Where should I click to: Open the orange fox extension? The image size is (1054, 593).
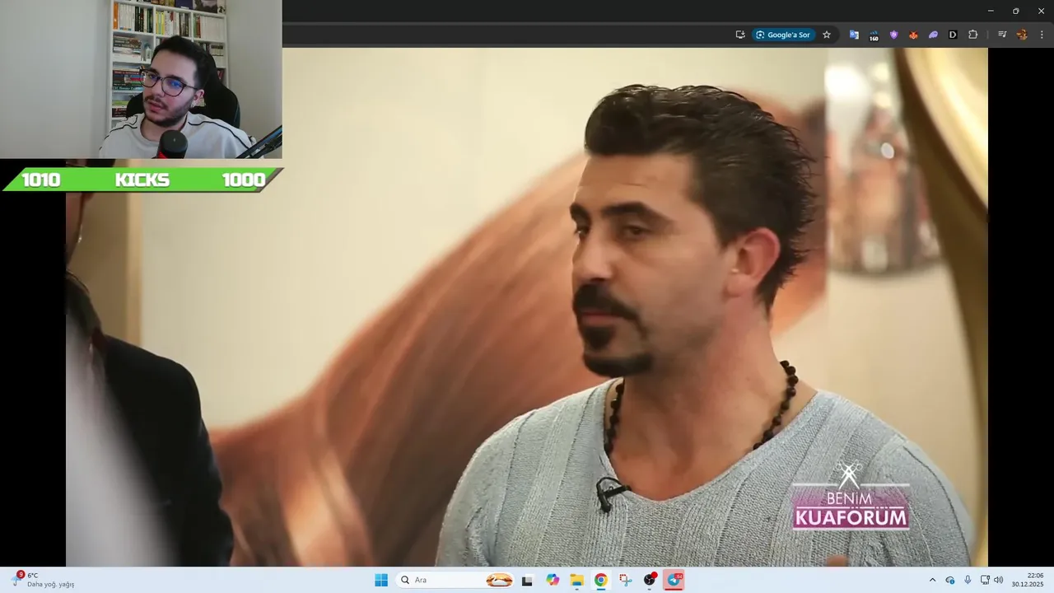pyautogui.click(x=913, y=35)
